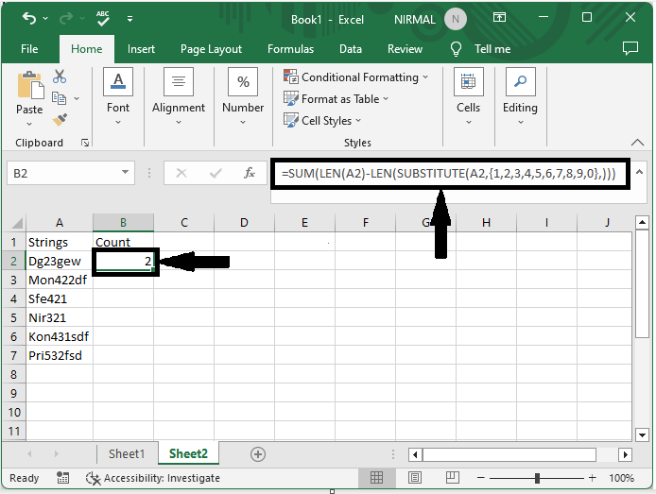
Task: Switch to Page Layout view icon
Action: pyautogui.click(x=415, y=477)
